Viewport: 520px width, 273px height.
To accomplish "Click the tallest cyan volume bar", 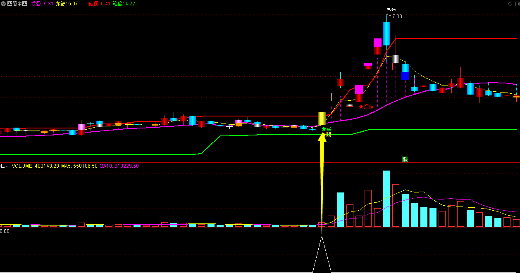I will [x=387, y=199].
